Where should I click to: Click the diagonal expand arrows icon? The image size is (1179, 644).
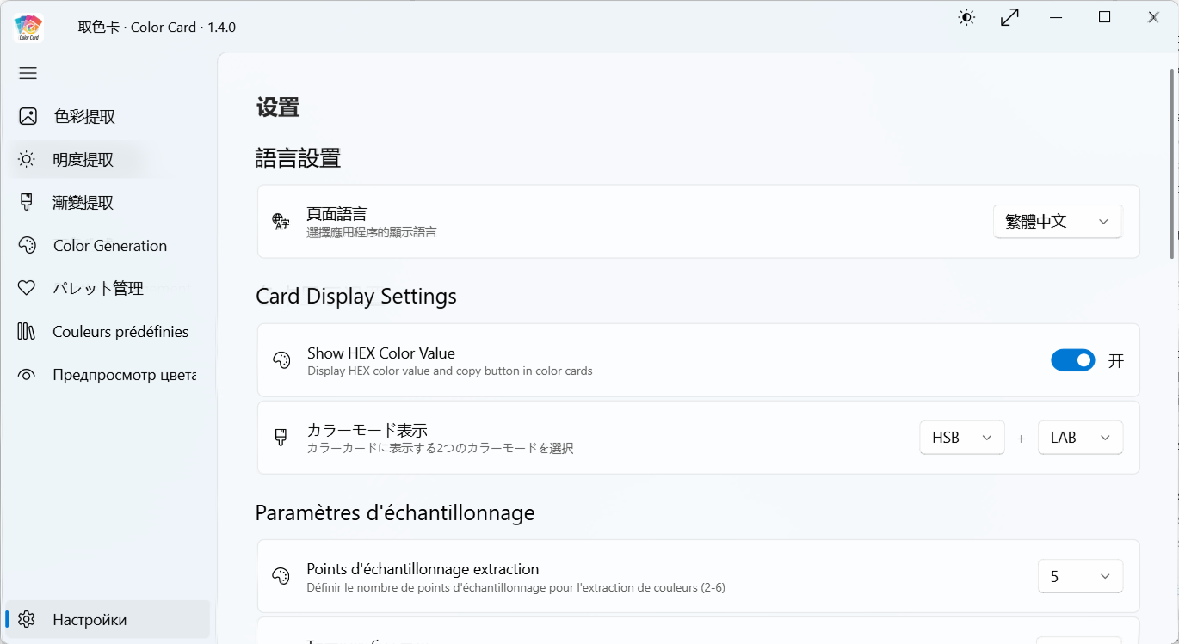tap(1009, 17)
